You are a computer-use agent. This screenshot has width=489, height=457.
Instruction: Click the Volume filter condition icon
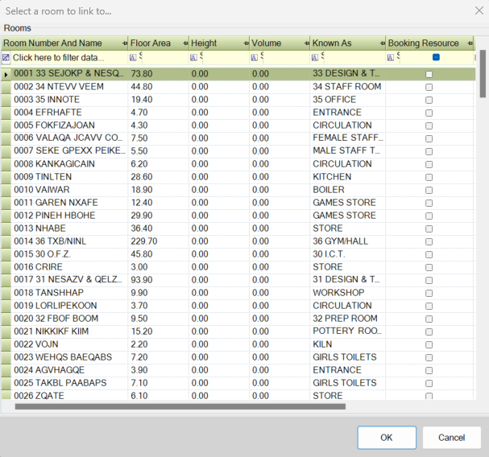[x=255, y=58]
